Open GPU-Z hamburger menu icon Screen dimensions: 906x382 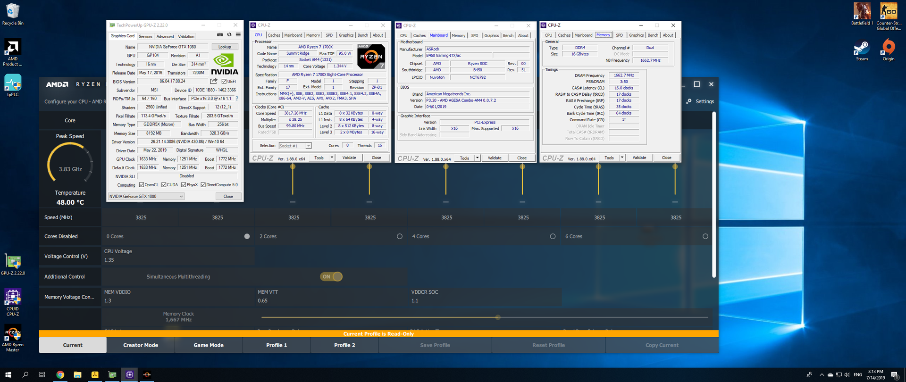pos(238,35)
